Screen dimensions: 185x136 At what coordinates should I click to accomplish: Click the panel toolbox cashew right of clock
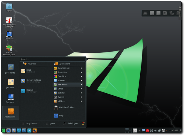(181, 130)
